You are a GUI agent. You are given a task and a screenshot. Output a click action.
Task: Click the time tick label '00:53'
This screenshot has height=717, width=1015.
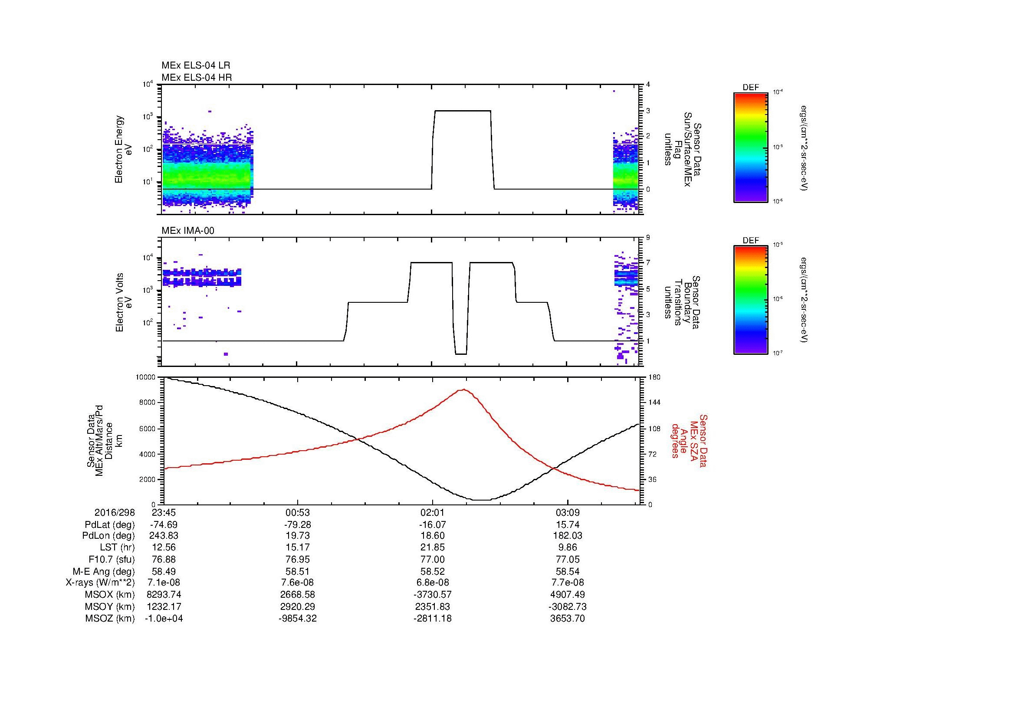pyautogui.click(x=298, y=512)
